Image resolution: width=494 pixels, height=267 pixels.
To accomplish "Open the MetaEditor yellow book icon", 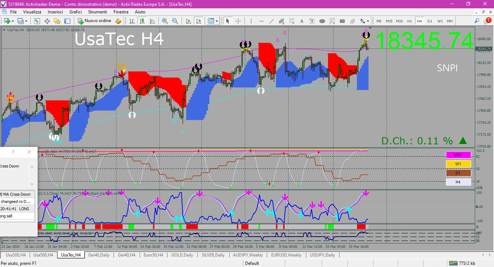I will click(x=118, y=21).
